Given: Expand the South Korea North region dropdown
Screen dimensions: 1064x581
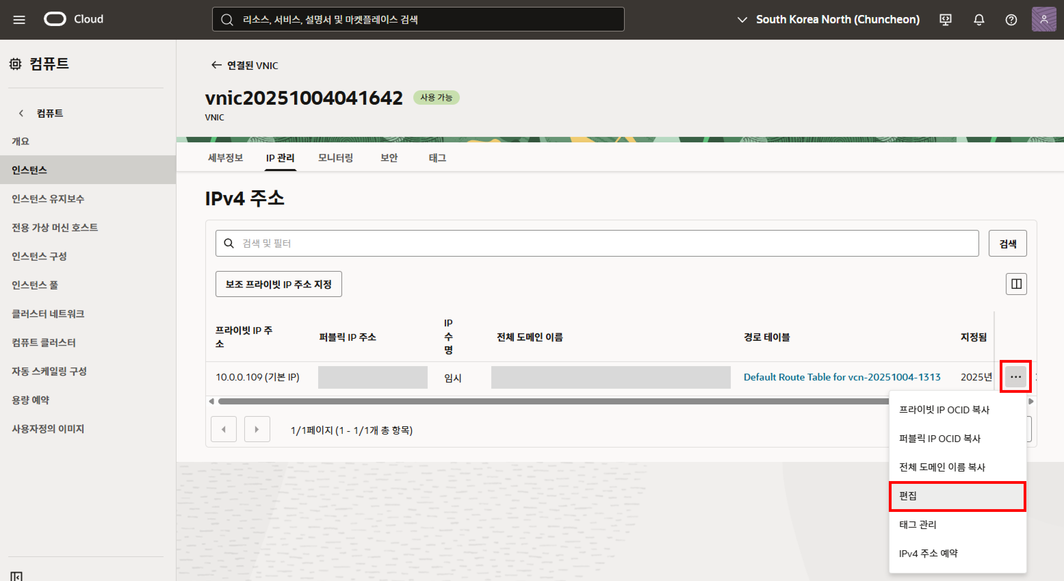Looking at the screenshot, I should (829, 20).
